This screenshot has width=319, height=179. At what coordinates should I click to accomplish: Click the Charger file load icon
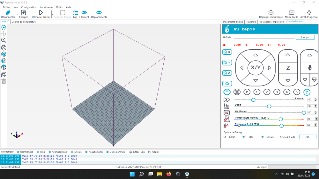click(23, 13)
